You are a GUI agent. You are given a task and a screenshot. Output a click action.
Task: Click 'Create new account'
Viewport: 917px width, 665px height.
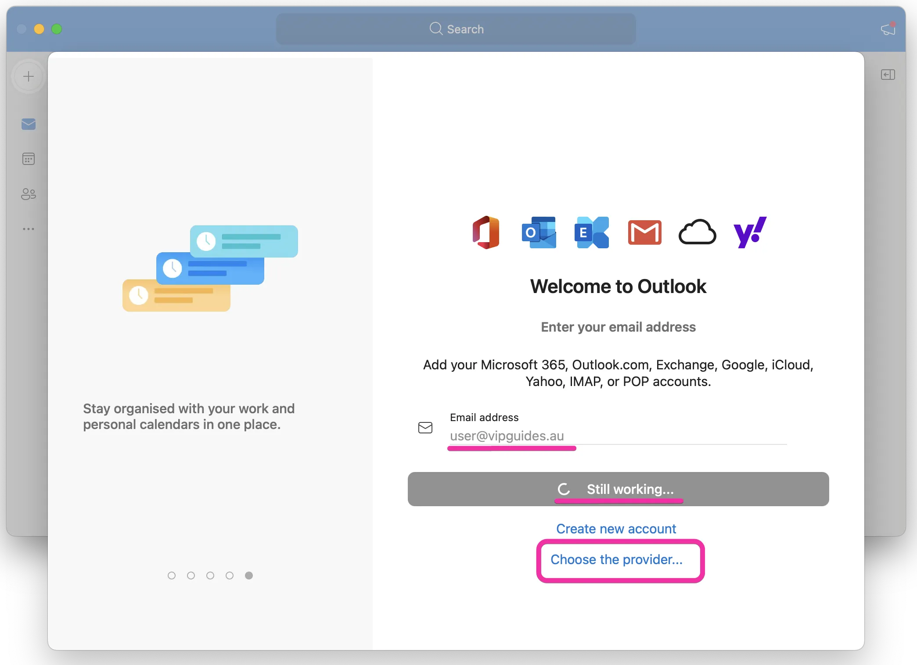(616, 529)
